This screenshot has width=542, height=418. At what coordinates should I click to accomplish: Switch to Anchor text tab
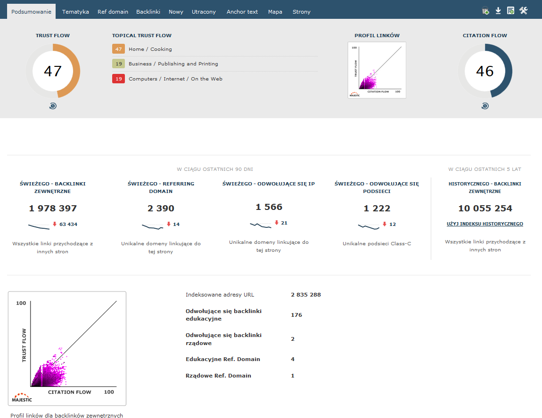(x=242, y=12)
